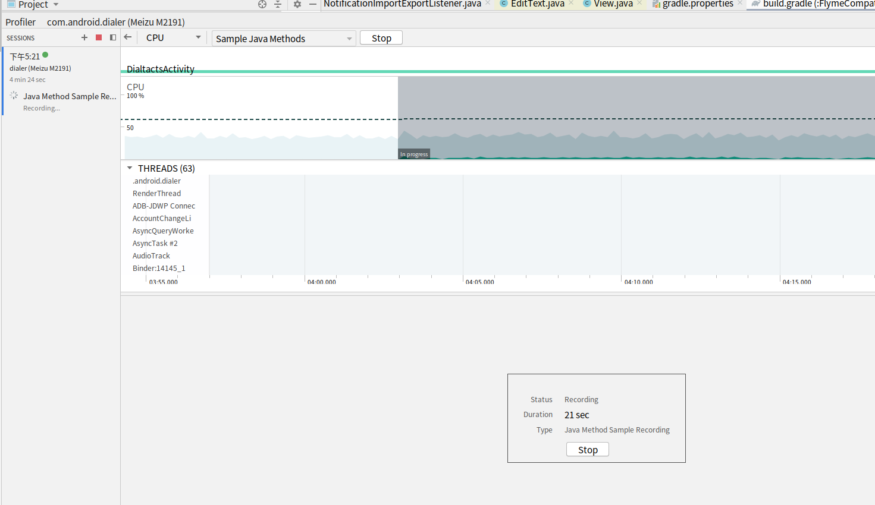Screen dimensions: 875x505
Task: Open the CPU profiler type dropdown
Action: [173, 37]
